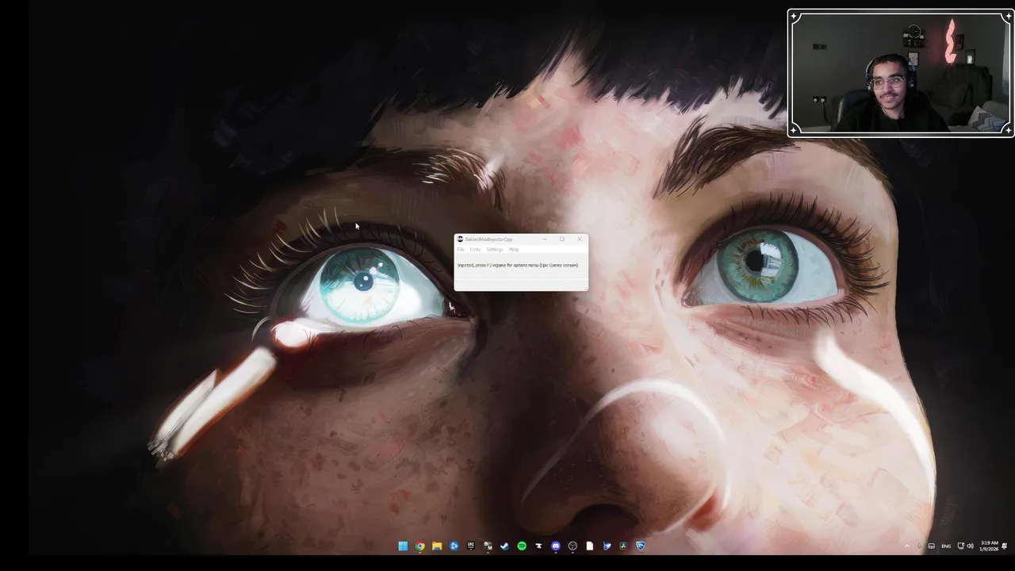Click the anvil-shaped taskbar app icon
Screen dimensions: 1015x571
click(x=538, y=546)
